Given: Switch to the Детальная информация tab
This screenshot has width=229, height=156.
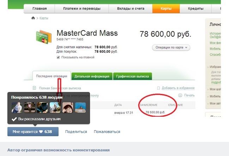Looking at the screenshot, I should (92, 76).
